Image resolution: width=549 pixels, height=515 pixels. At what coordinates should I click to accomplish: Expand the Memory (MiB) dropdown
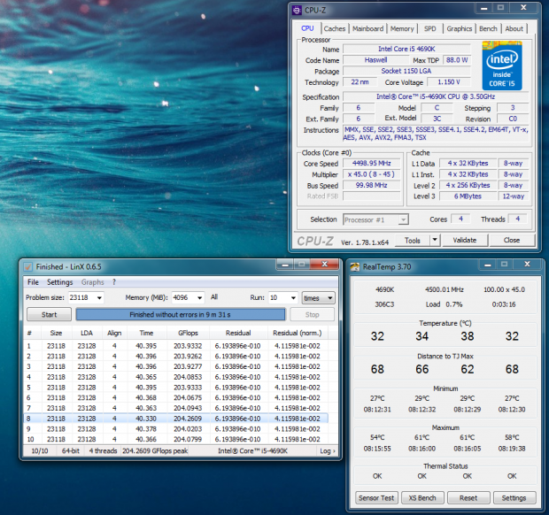[199, 298]
